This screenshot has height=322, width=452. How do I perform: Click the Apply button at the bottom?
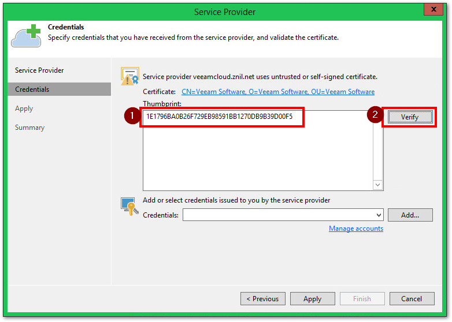tap(312, 299)
